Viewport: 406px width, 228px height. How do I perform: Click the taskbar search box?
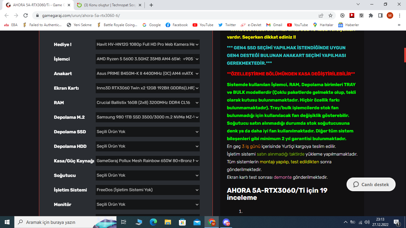coord(65,222)
